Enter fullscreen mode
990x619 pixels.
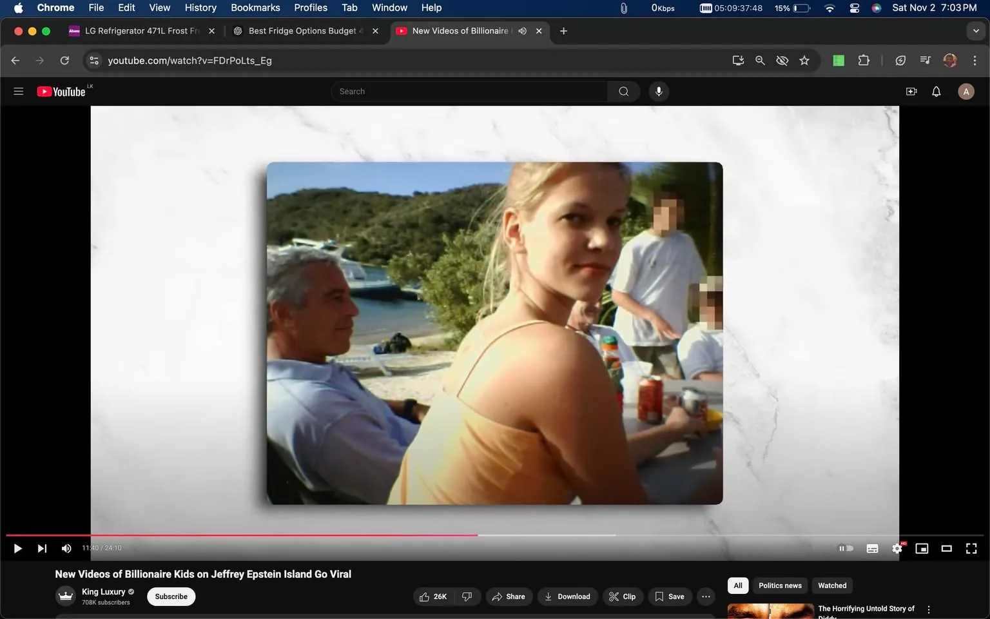(x=971, y=548)
